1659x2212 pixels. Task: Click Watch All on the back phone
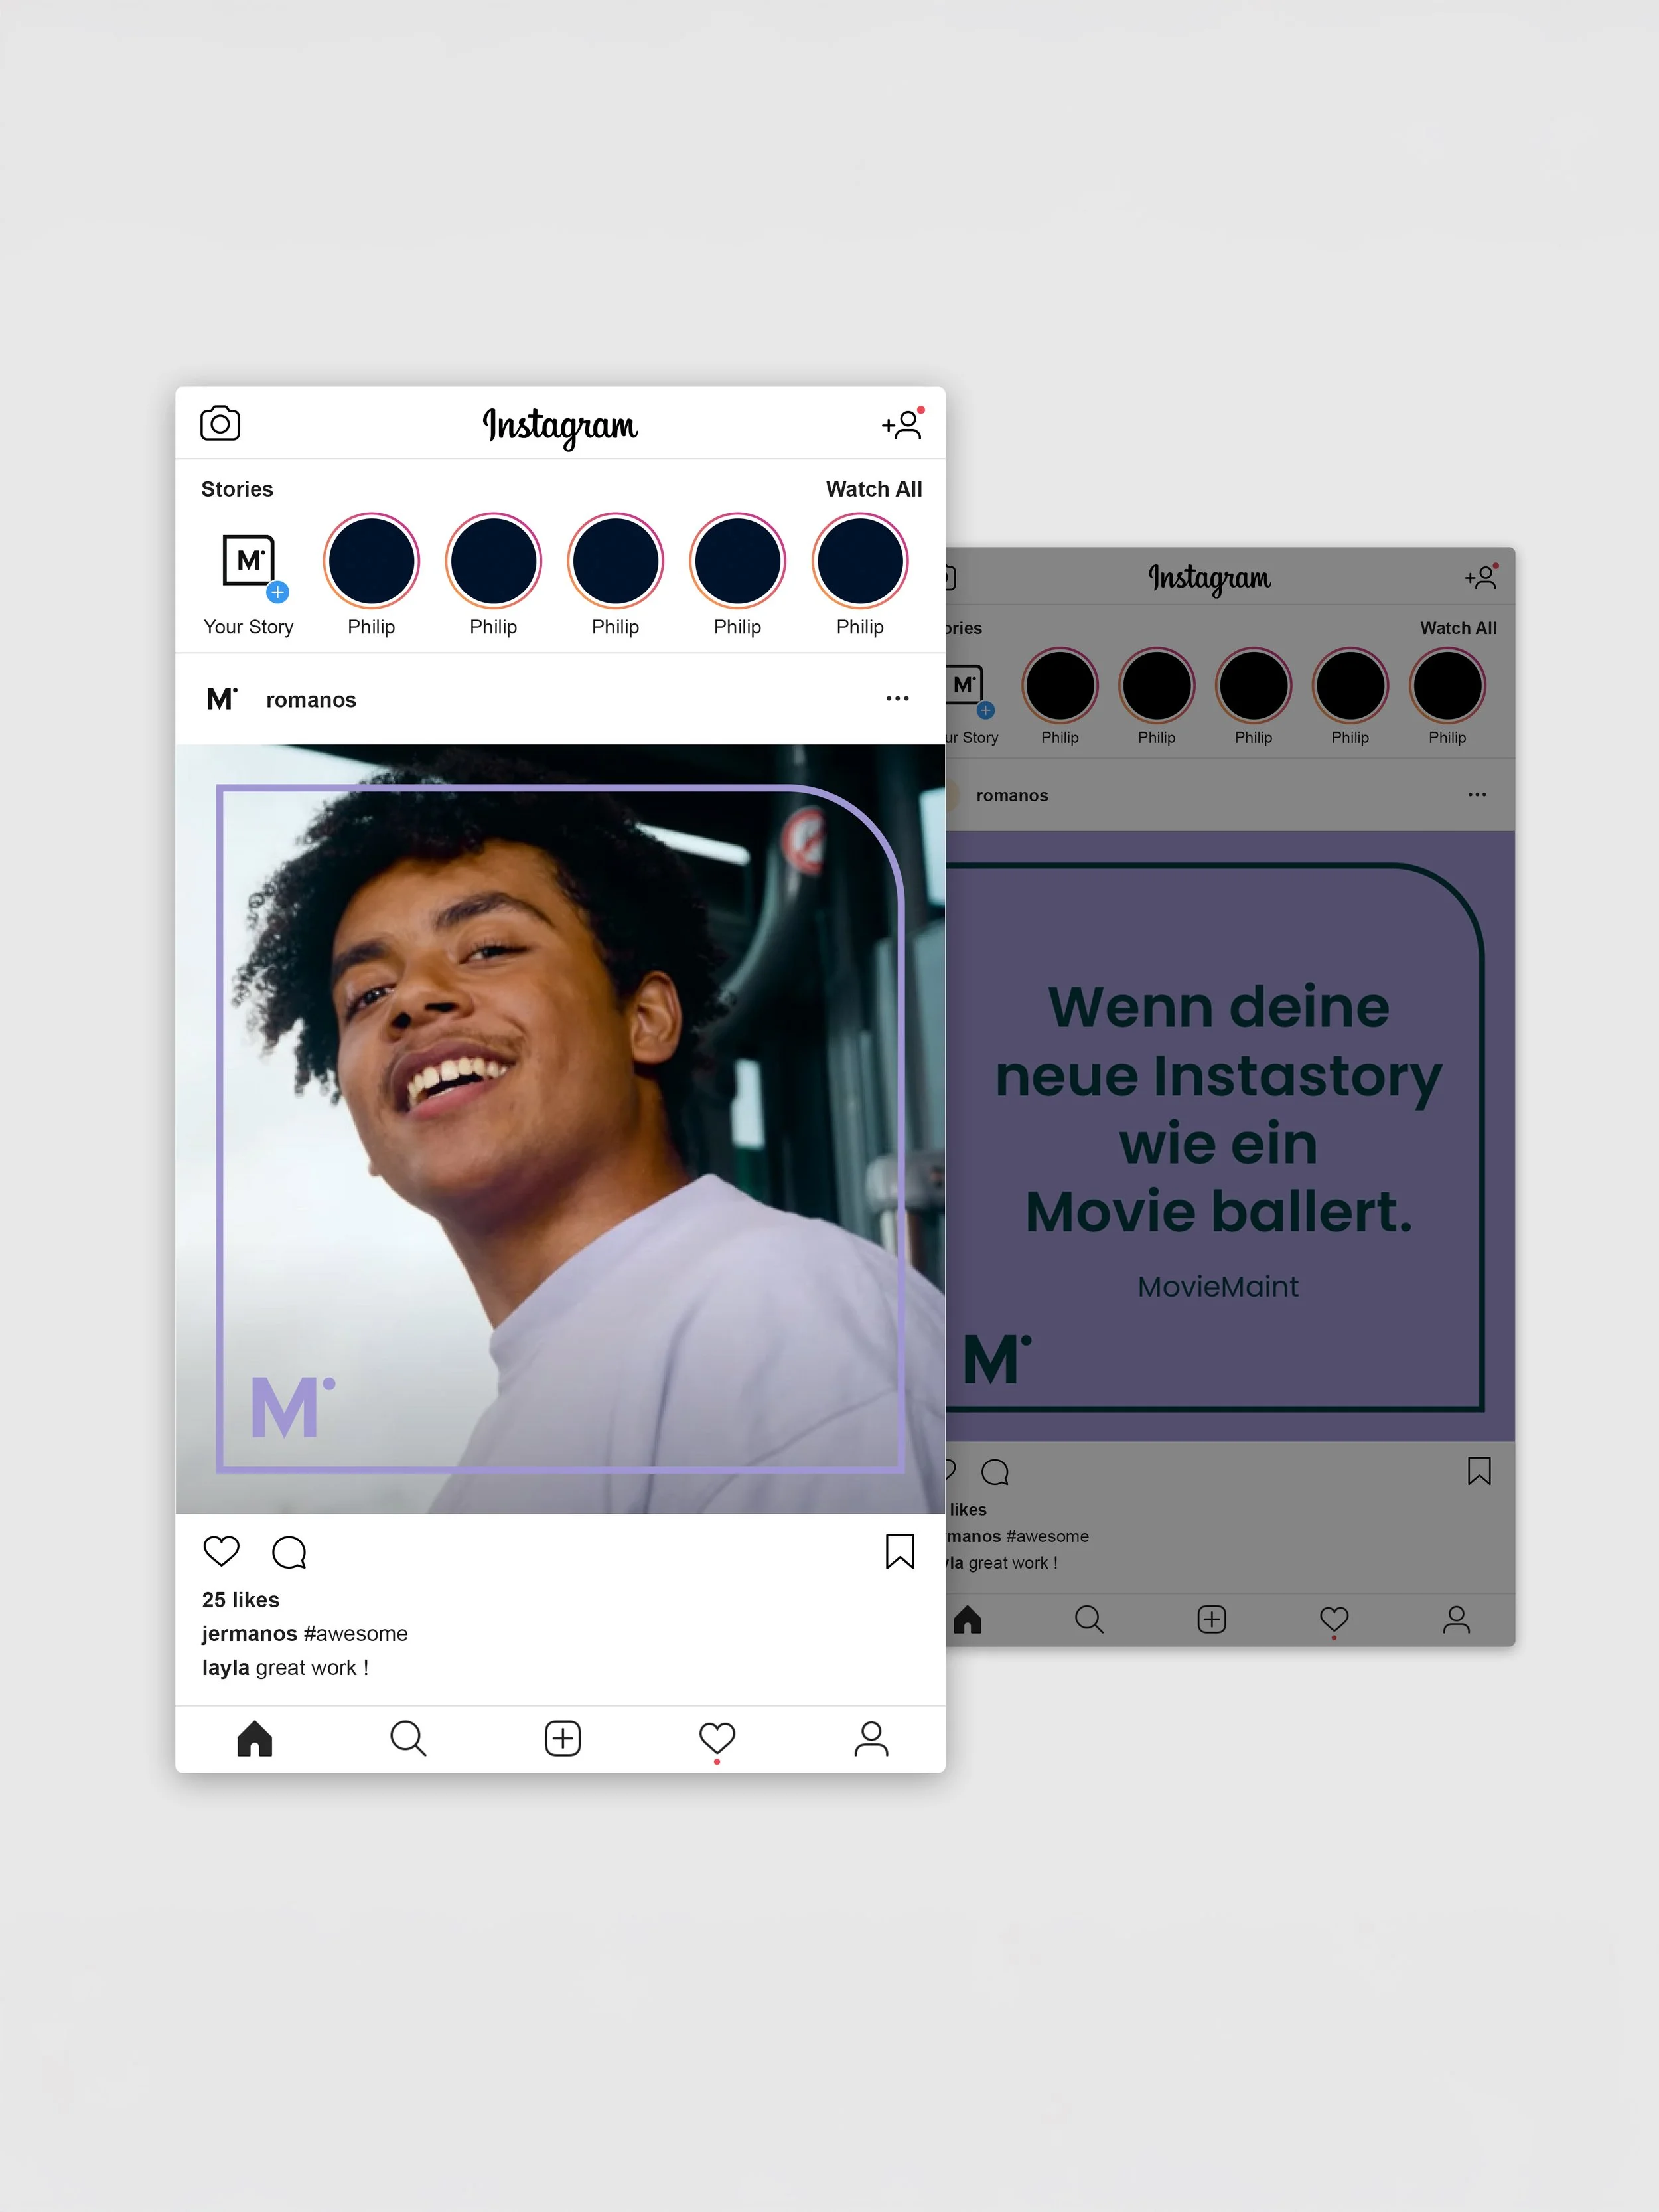[1458, 628]
